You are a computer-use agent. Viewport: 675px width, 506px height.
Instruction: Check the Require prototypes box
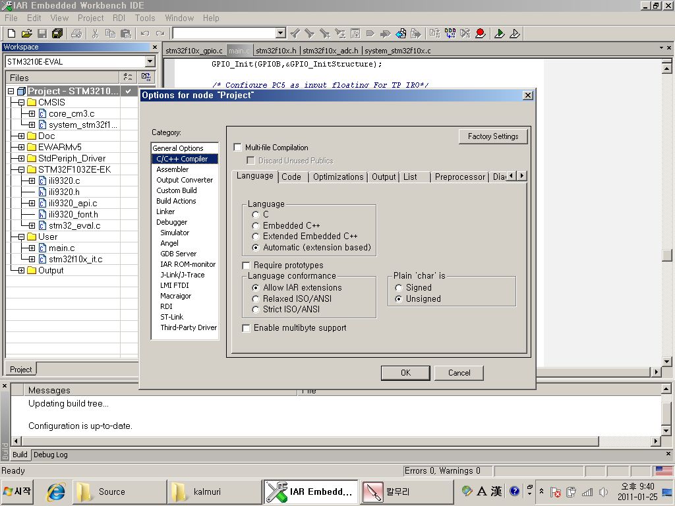(x=247, y=265)
